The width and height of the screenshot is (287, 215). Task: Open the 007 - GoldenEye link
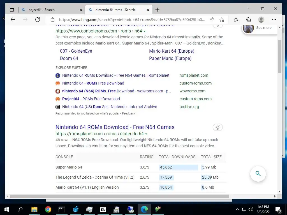pos(76,51)
